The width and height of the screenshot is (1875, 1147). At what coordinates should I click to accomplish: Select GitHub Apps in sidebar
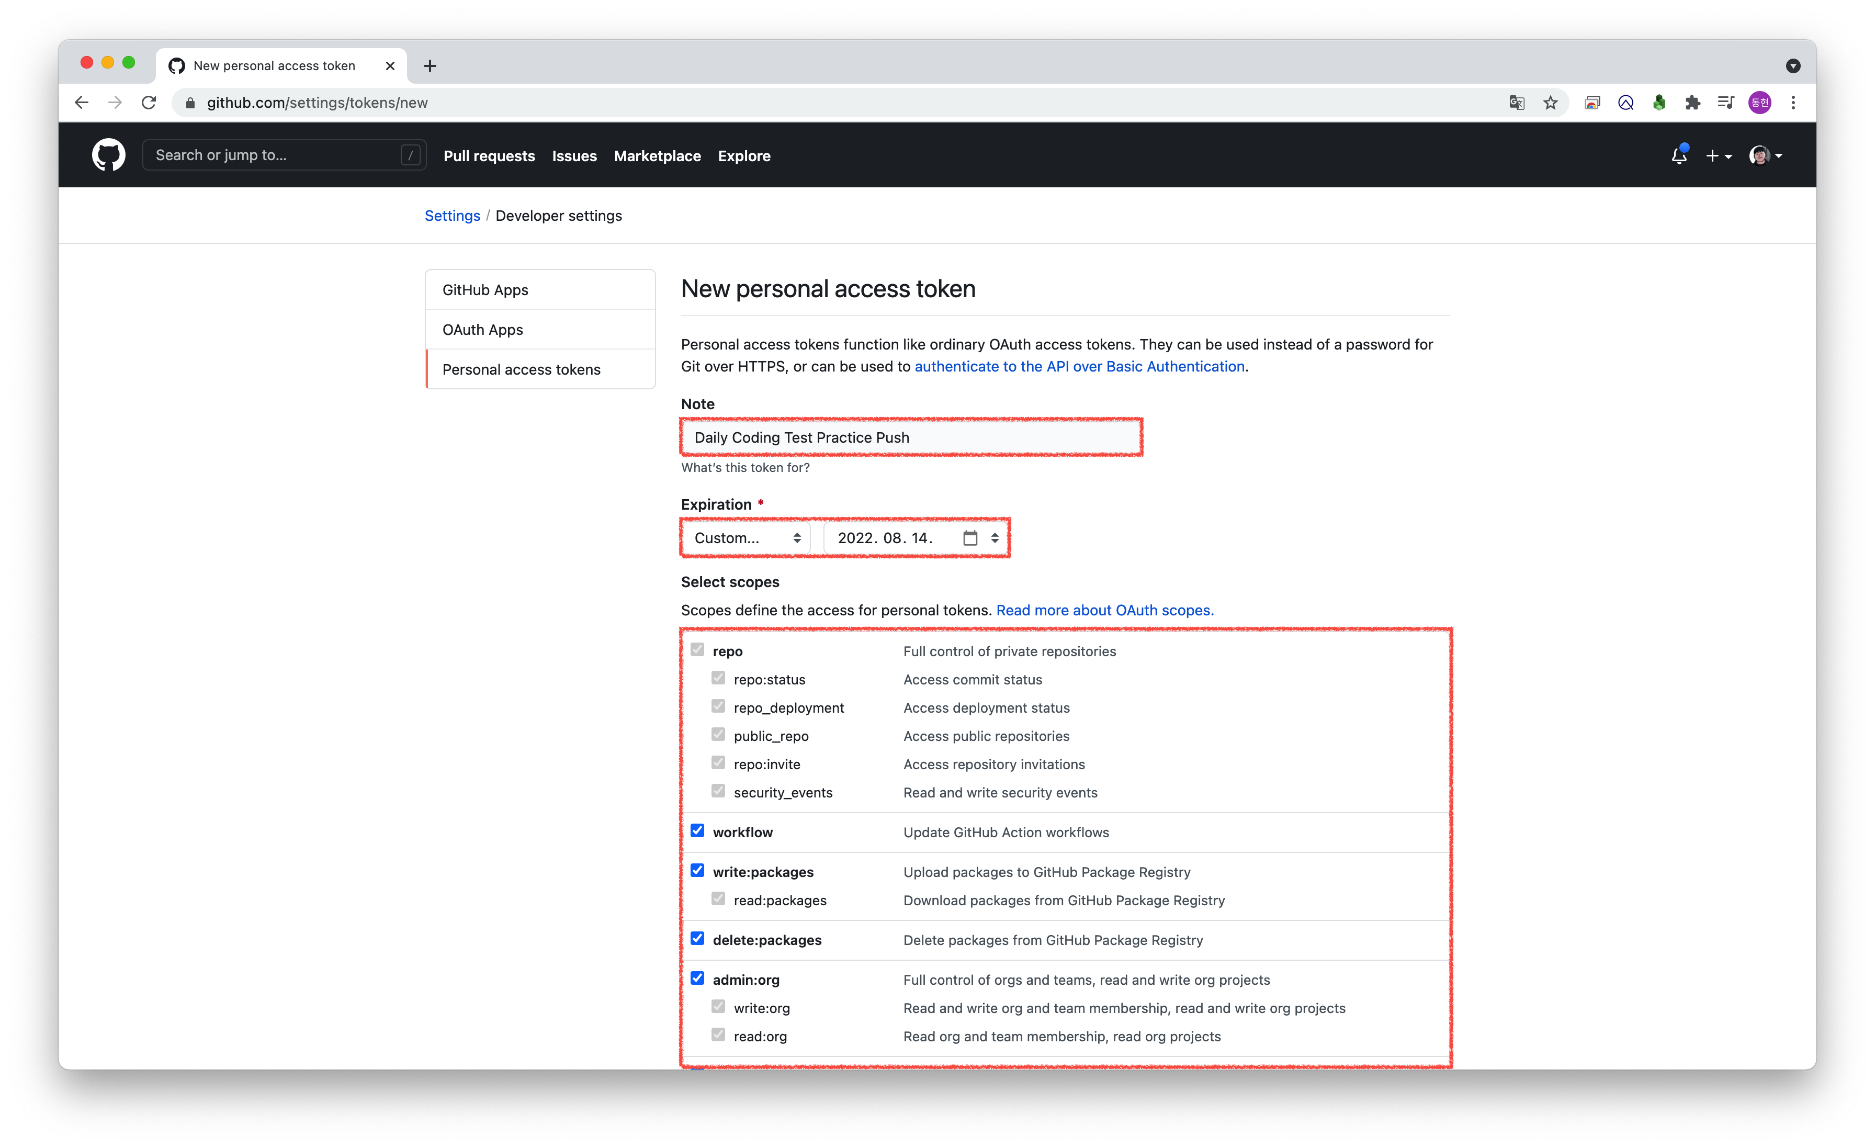[x=540, y=290]
